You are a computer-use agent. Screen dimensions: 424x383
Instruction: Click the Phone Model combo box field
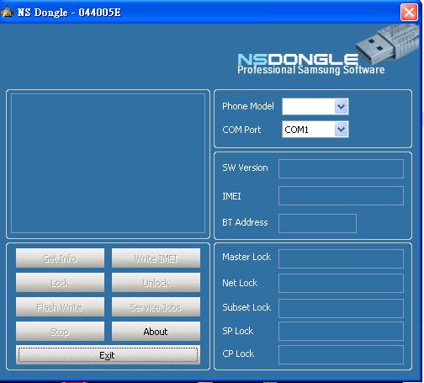pyautogui.click(x=315, y=106)
